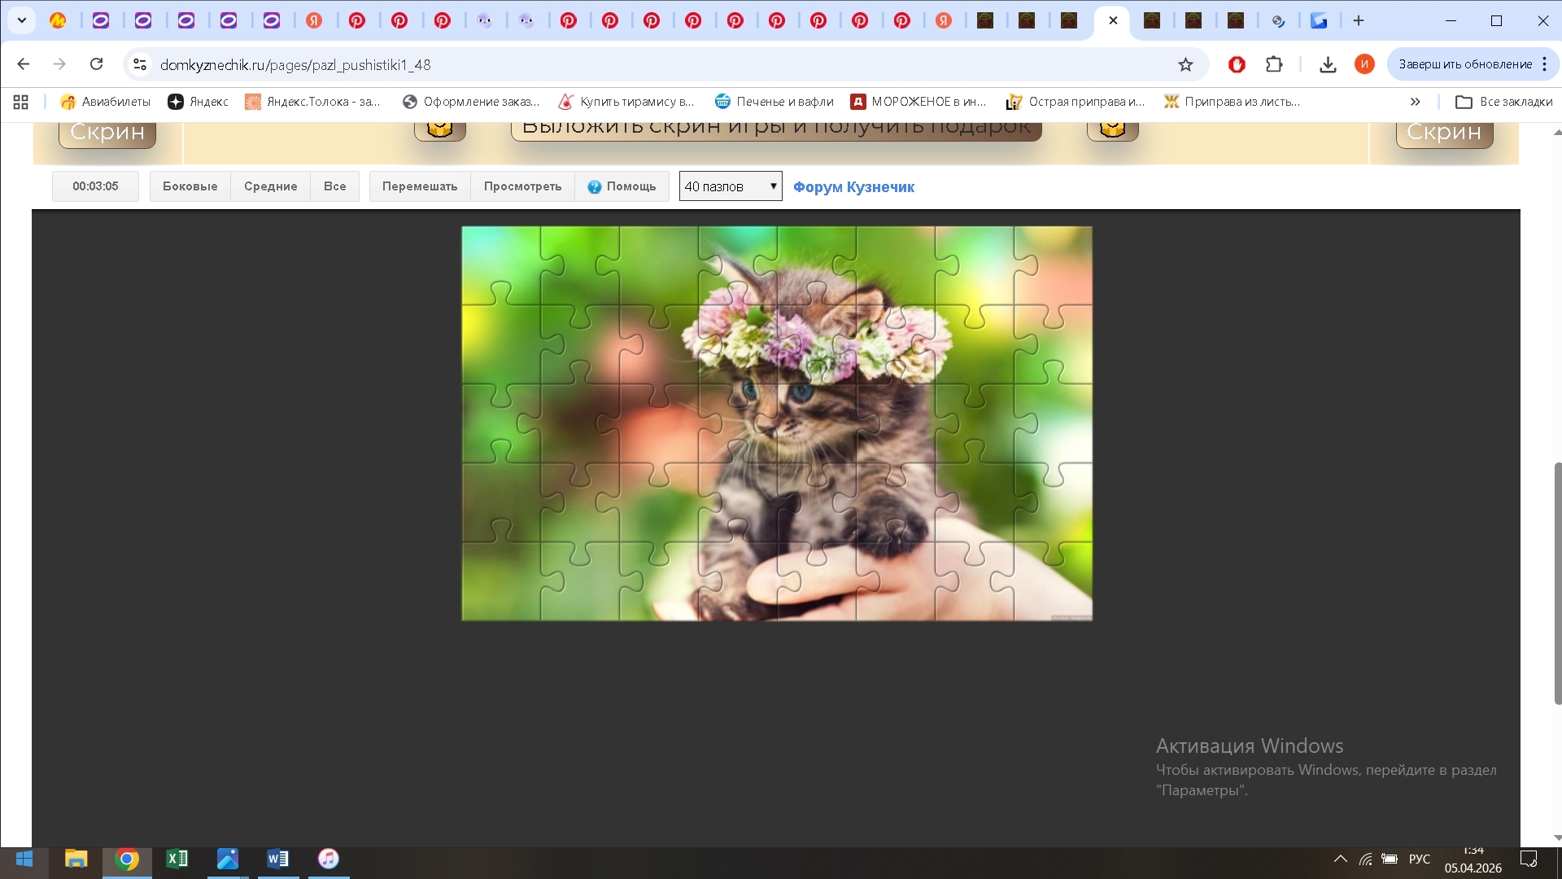Click the Перемешать shuffle button

pyautogui.click(x=420, y=186)
